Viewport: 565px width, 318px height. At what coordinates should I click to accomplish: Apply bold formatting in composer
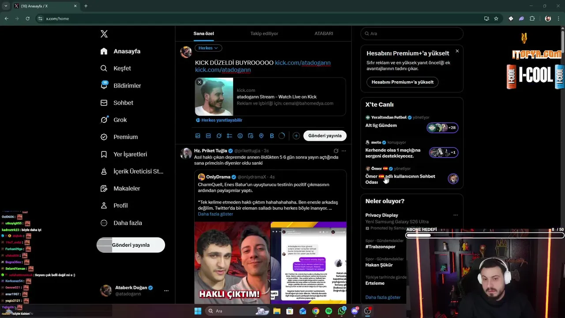coord(272,136)
